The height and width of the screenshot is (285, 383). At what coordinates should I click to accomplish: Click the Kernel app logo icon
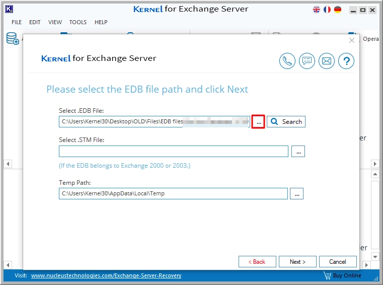tap(9, 9)
